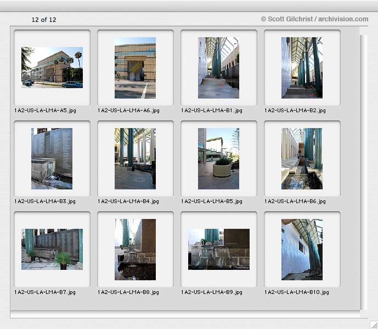Click the file name 1A2-US-LA-LMA-B4.jpg
Screen dimensions: 378x329
coord(128,201)
